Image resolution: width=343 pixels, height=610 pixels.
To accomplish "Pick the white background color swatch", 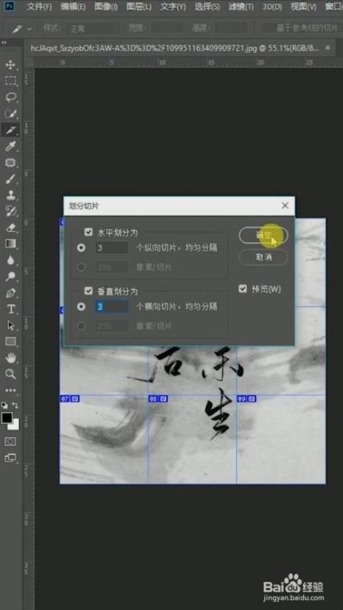I will point(15,425).
